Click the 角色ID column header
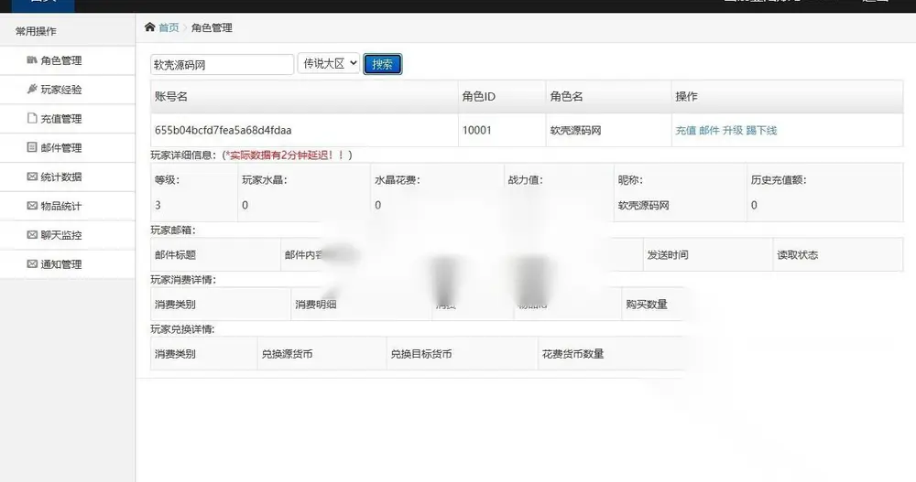 (x=478, y=96)
